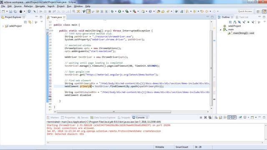Viewport: 267px width, 150px height.
Task: Open Project Explorer View Menu arrow
Action: coord(42,22)
